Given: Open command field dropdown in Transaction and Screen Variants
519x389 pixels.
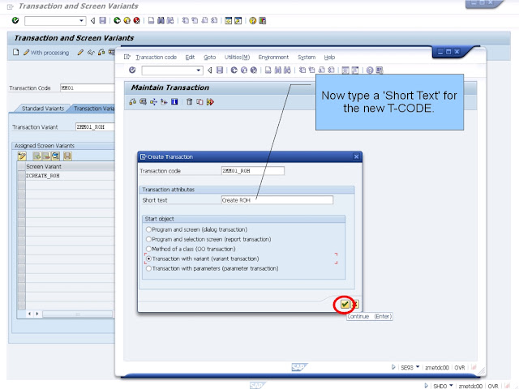Looking at the screenshot, I should click(81, 21).
